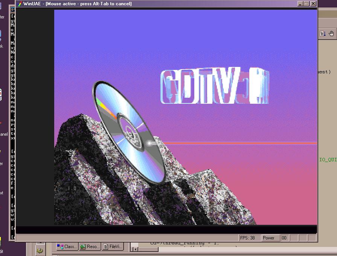337x256 pixels.
Task: Click the code editor's horizontal scrollbar thumb
Action: coord(148,249)
